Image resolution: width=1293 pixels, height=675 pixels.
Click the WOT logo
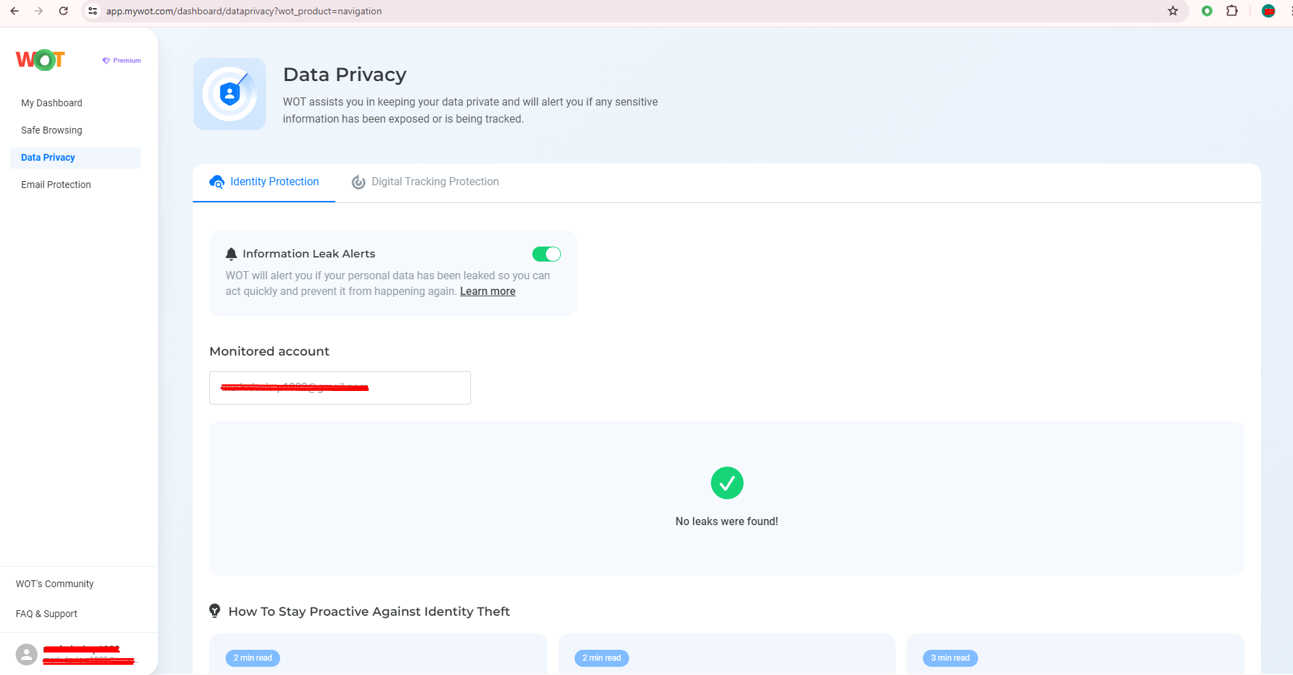click(x=40, y=60)
